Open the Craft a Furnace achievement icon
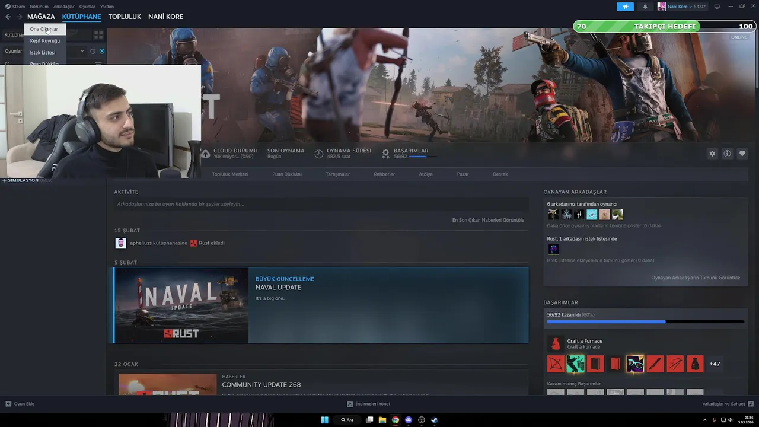This screenshot has width=759, height=427. (555, 344)
